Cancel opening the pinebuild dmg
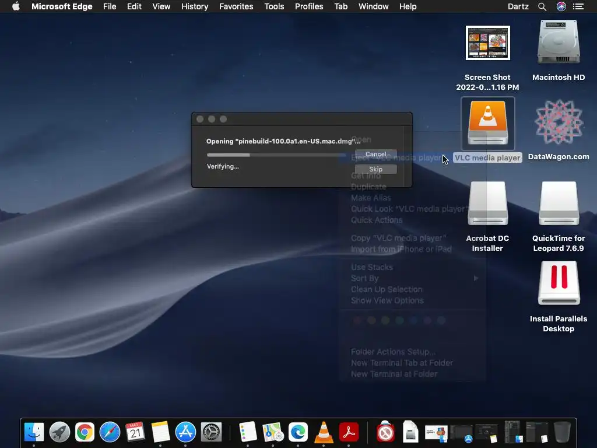The width and height of the screenshot is (597, 448). tap(376, 154)
